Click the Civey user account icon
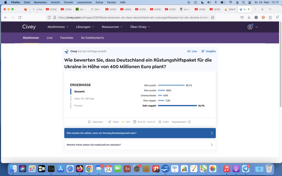 click(250, 27)
